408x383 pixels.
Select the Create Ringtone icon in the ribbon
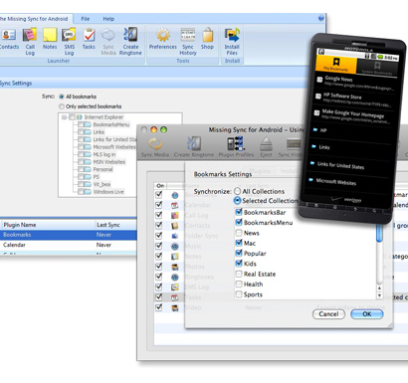(x=130, y=42)
